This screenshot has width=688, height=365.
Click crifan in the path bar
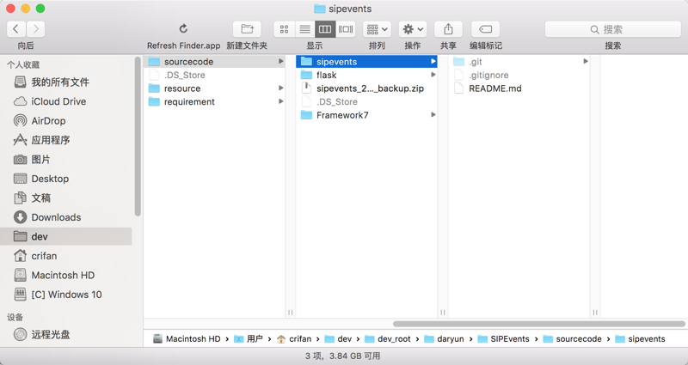point(294,338)
